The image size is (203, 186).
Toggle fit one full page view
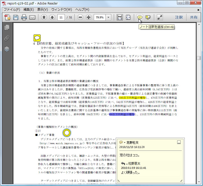tap(128, 17)
